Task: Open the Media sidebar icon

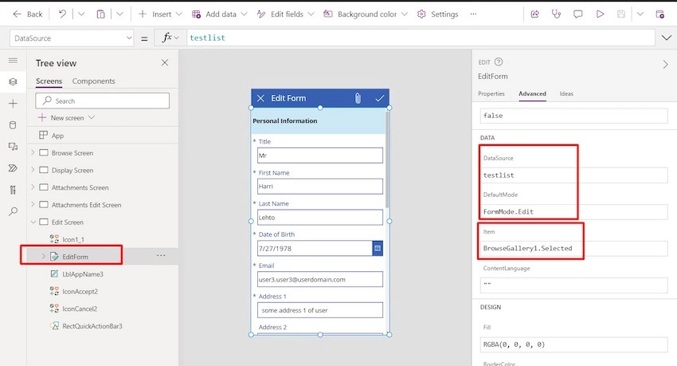Action: click(13, 147)
